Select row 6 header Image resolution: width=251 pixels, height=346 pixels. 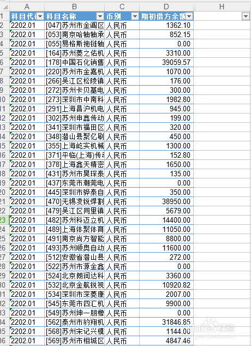pos(4,62)
